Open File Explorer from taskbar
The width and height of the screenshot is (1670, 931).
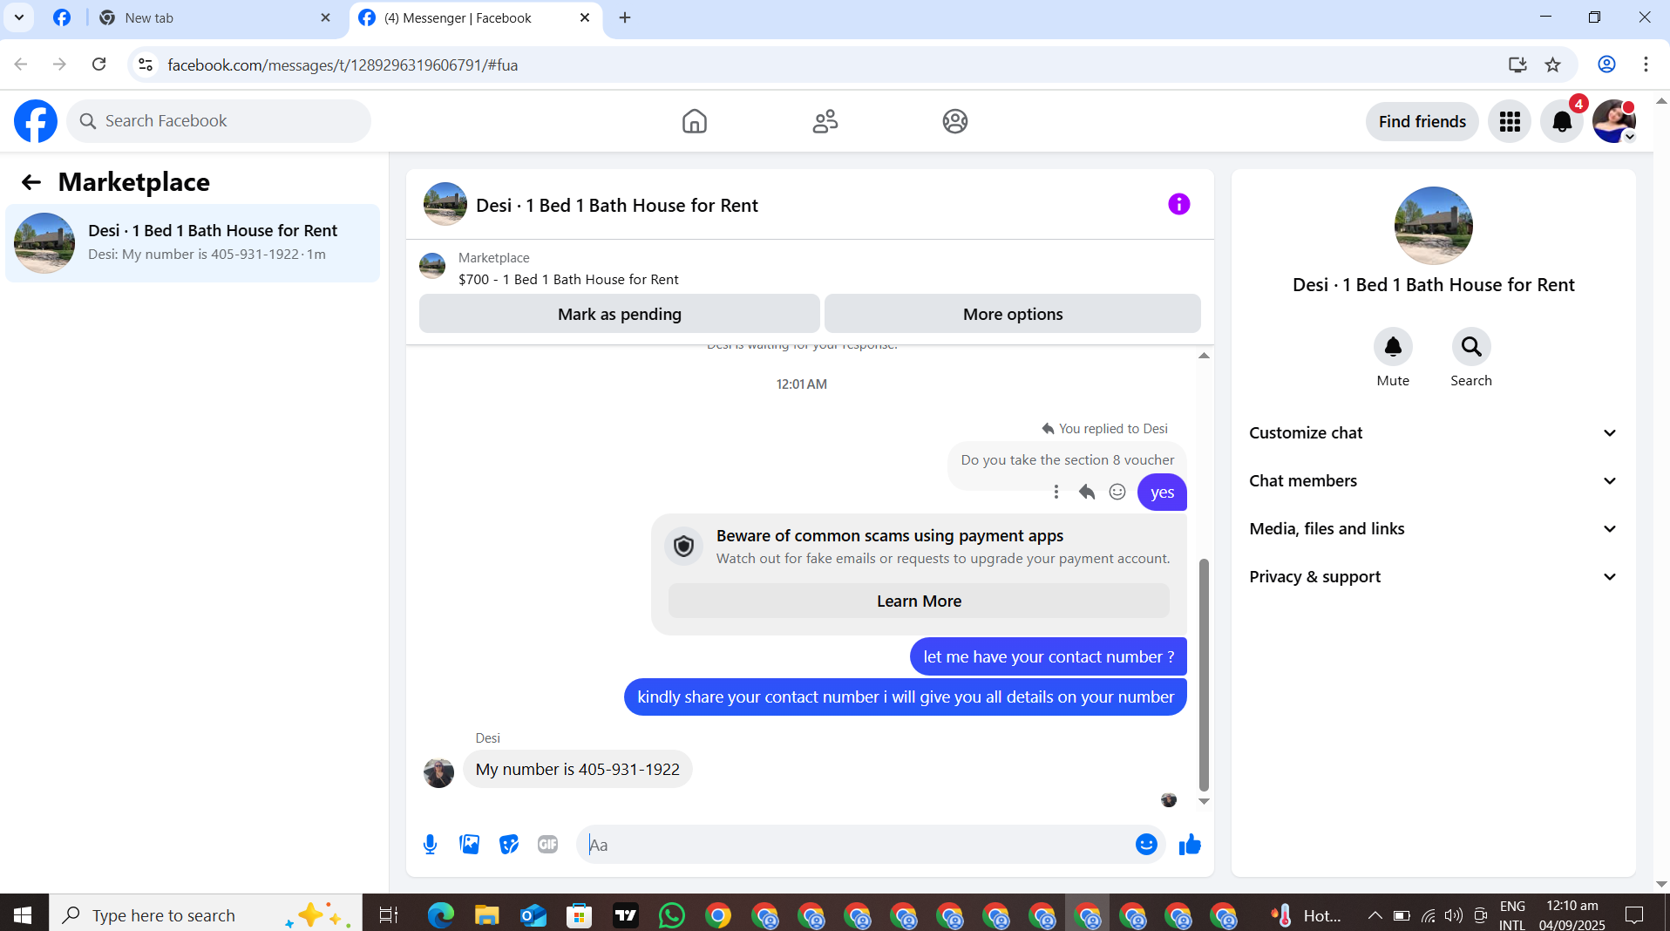click(x=486, y=915)
